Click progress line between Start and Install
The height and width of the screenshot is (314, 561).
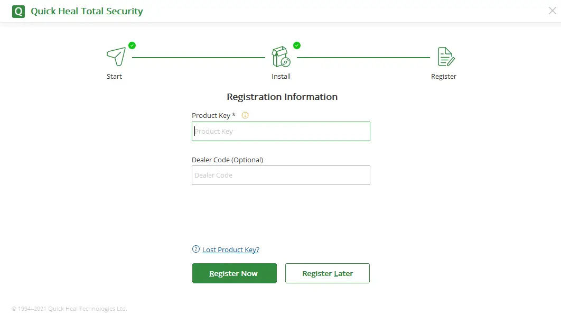tap(199, 57)
